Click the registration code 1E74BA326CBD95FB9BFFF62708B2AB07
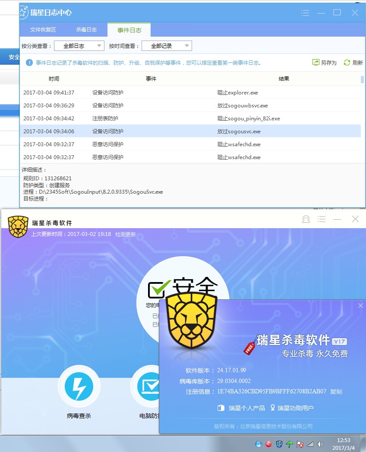366x452 pixels. pyautogui.click(x=271, y=392)
